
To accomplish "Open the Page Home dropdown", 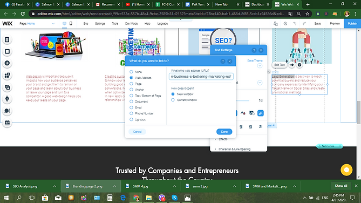I will 37,24.
